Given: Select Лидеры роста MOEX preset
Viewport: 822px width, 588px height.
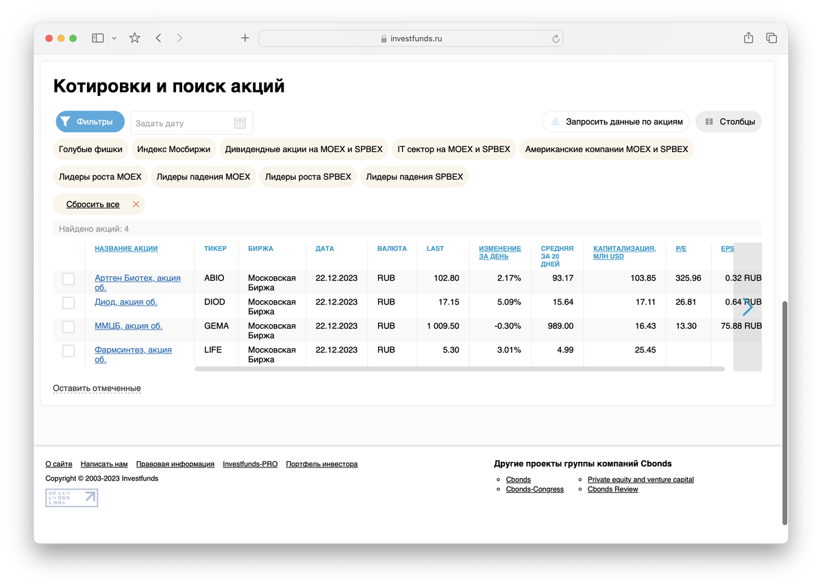Looking at the screenshot, I should pos(100,177).
